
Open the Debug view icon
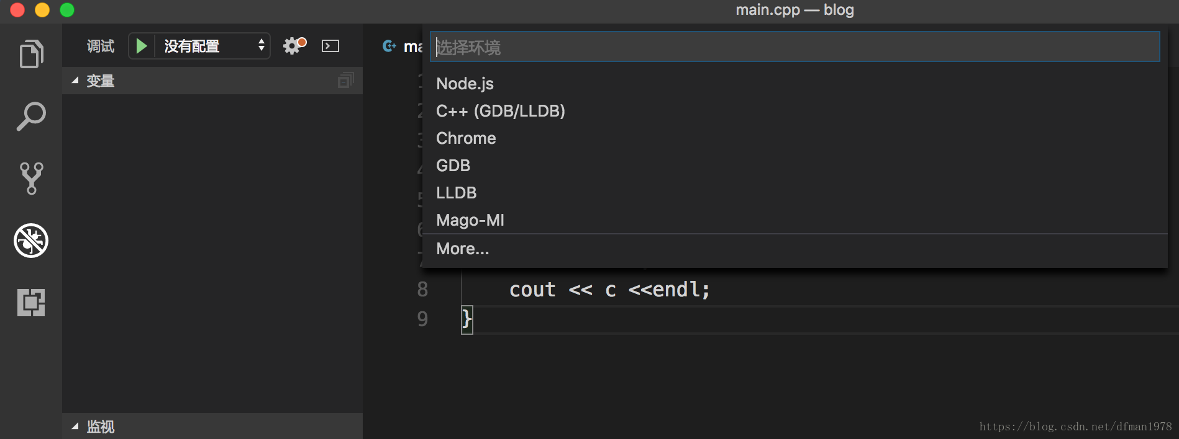click(x=31, y=241)
